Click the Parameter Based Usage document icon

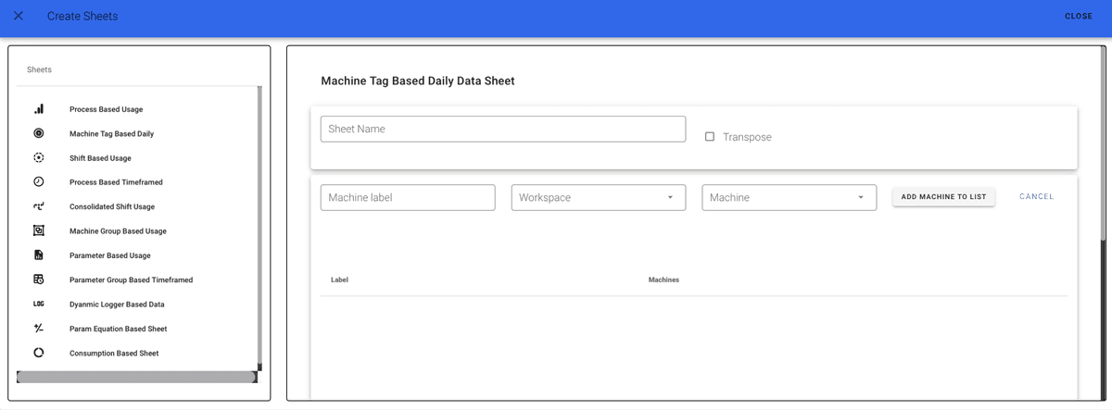39,255
